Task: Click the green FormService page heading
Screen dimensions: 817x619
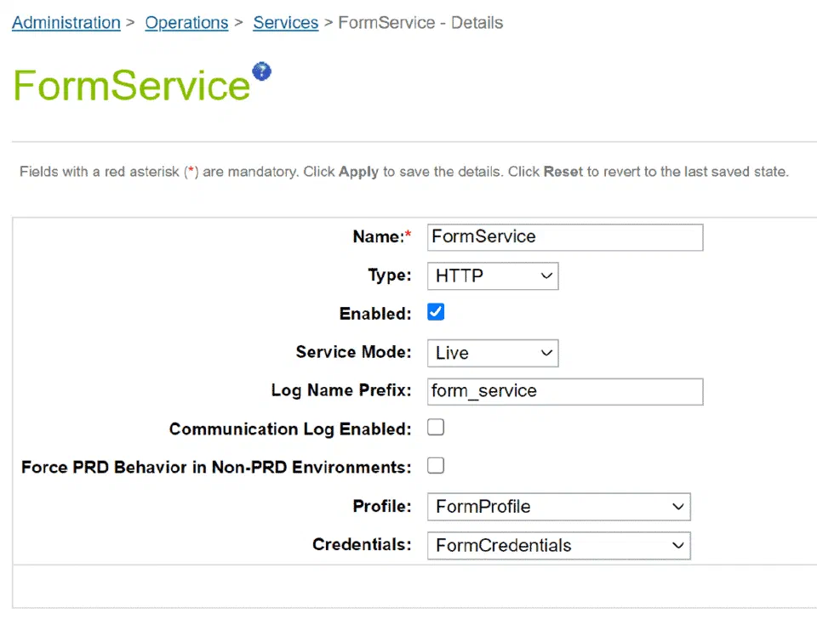Action: click(x=132, y=85)
